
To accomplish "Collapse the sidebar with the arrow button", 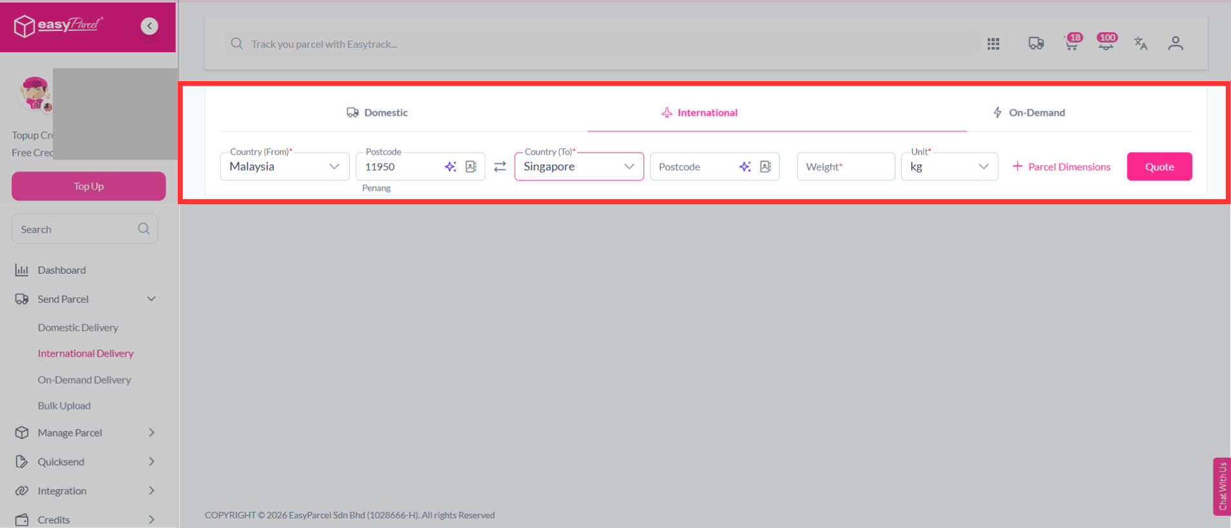I will pos(149,26).
